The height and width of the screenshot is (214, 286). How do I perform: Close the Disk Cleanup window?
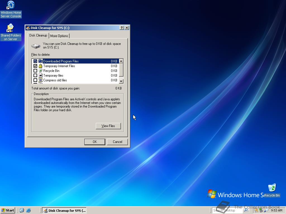[127, 28]
